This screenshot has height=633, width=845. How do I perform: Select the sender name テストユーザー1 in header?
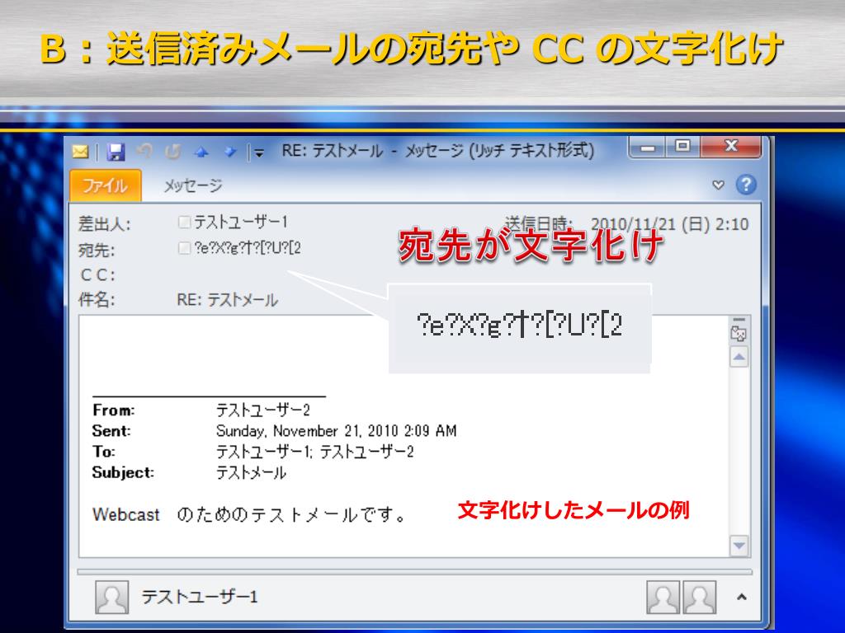click(241, 222)
